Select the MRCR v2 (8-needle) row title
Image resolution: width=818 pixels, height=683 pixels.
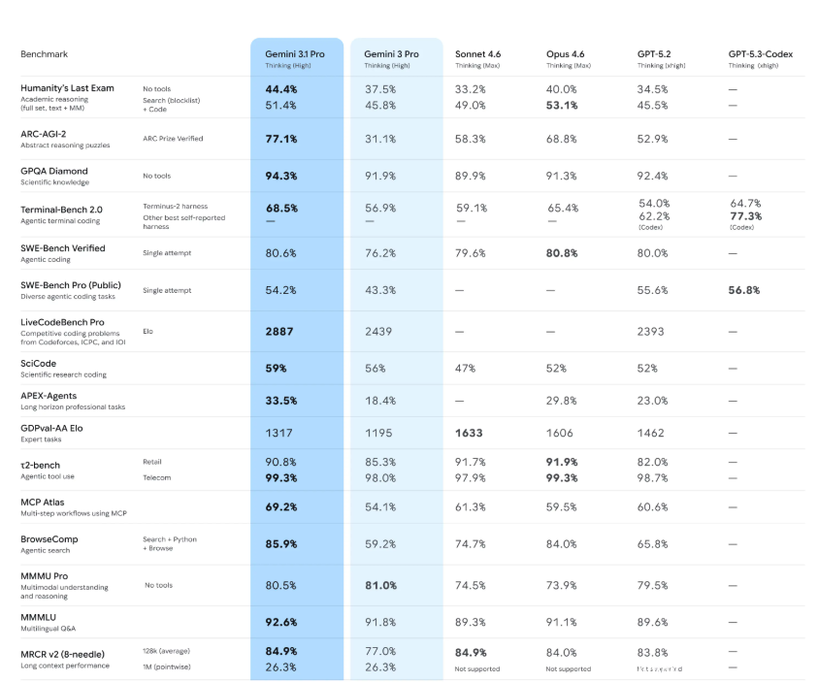click(63, 654)
